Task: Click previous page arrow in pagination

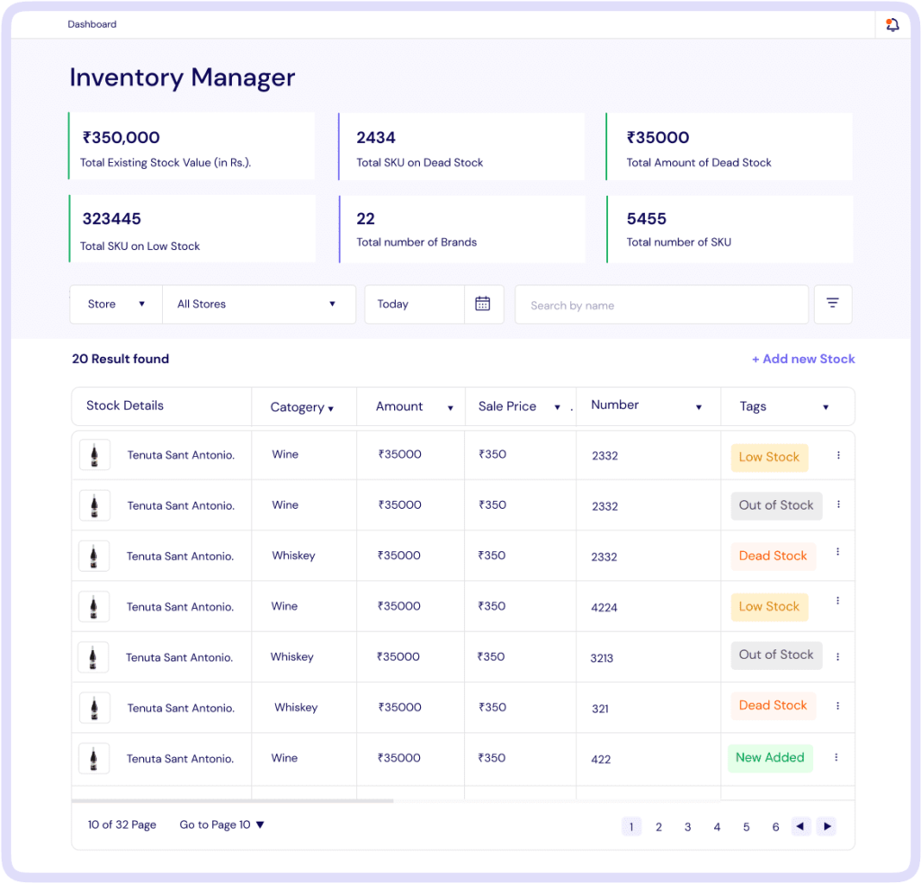Action: [x=800, y=826]
